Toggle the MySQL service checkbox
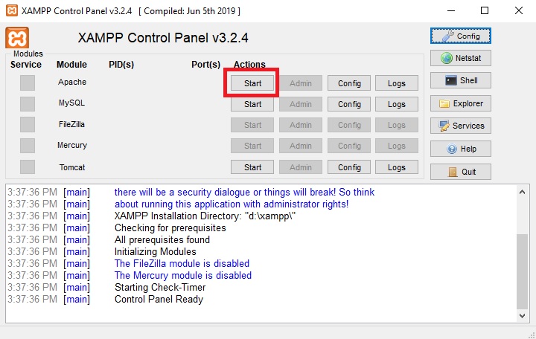 [28, 104]
